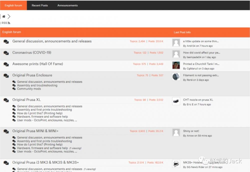Open Enclosure Community mods subforum
250x172 pixels.
click(x=29, y=89)
